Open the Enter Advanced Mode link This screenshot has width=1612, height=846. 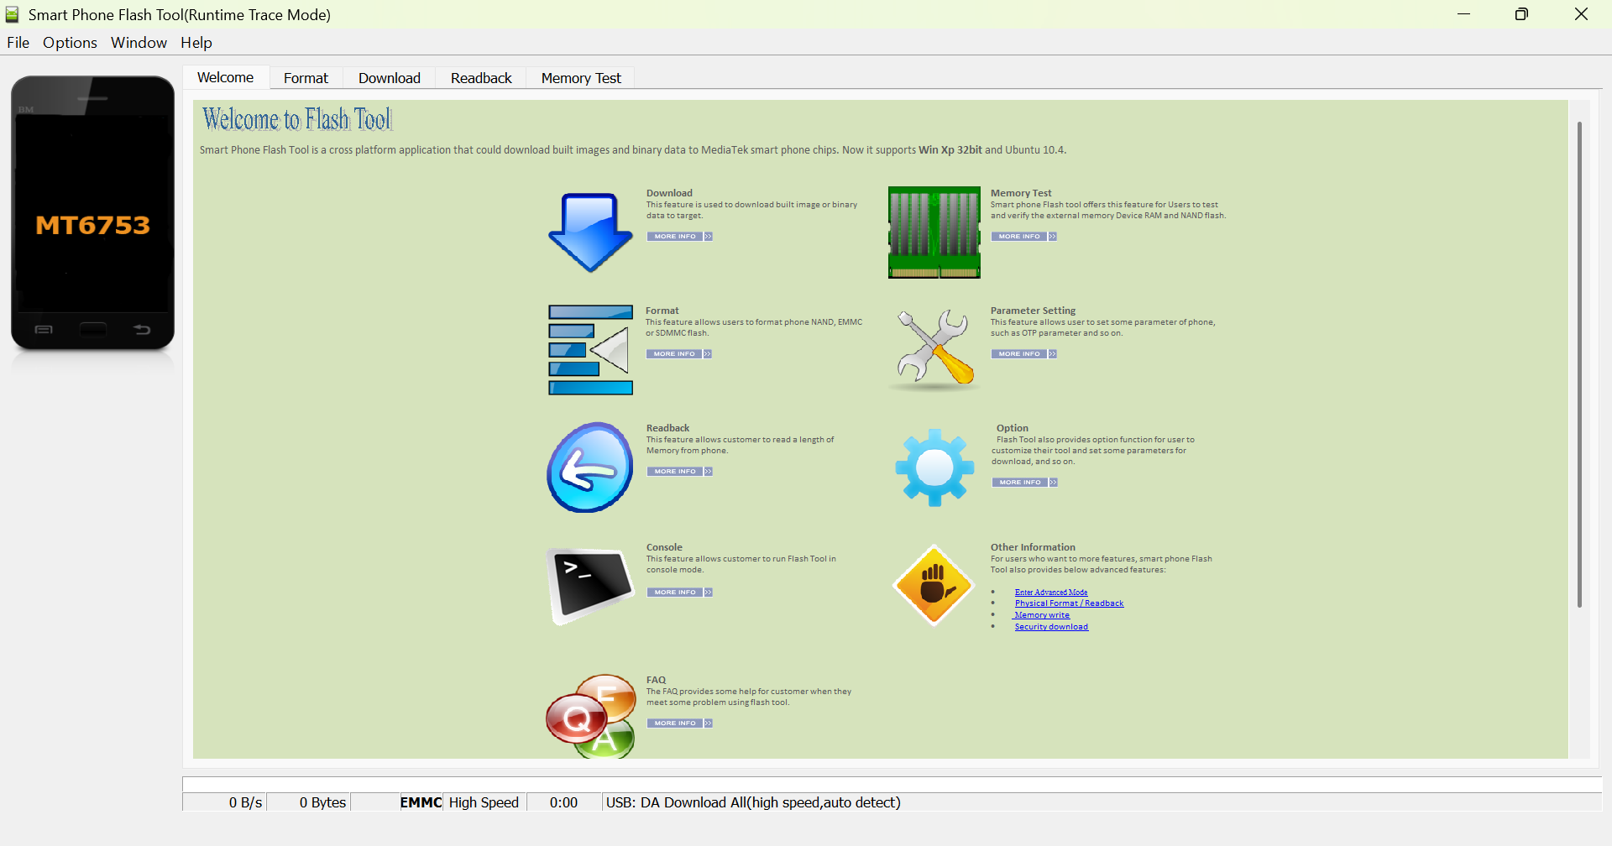click(1051, 593)
